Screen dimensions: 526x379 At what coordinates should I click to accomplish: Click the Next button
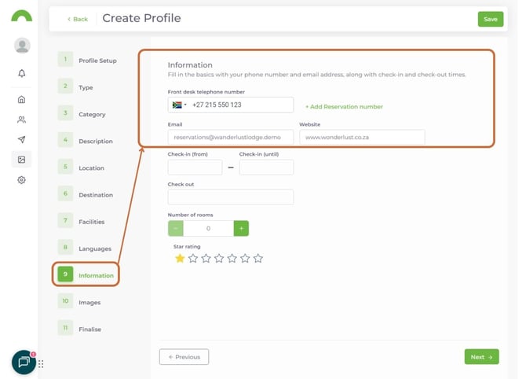(x=481, y=357)
